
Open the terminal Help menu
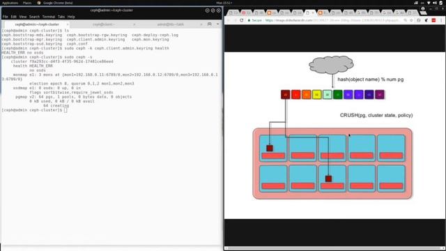click(71, 17)
